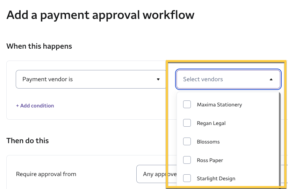Click the 'Select vendors' combo box field
288x189 pixels.
tap(224, 79)
